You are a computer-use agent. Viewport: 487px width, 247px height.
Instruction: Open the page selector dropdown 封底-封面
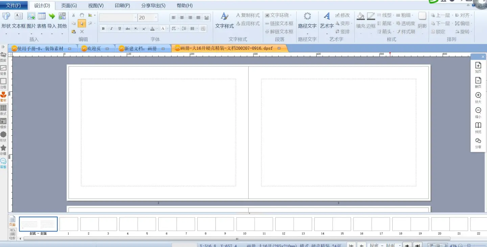click(x=400, y=246)
